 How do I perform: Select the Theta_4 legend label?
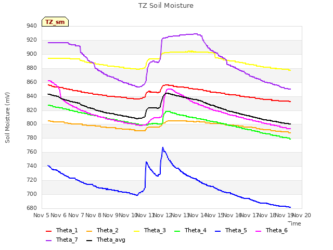pyautogui.click(x=196, y=230)
